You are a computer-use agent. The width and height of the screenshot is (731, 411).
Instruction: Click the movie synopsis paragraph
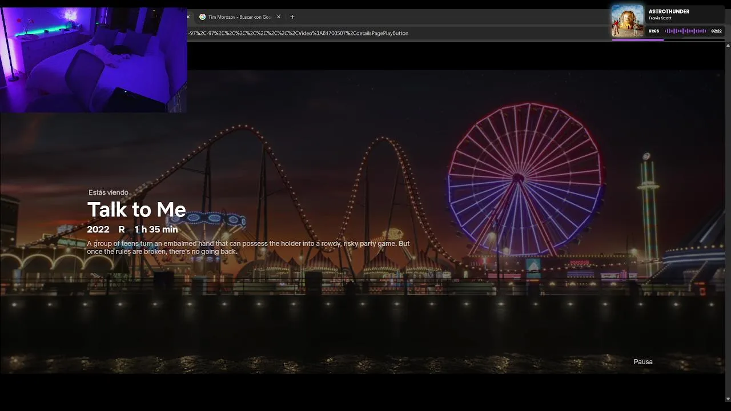click(248, 248)
